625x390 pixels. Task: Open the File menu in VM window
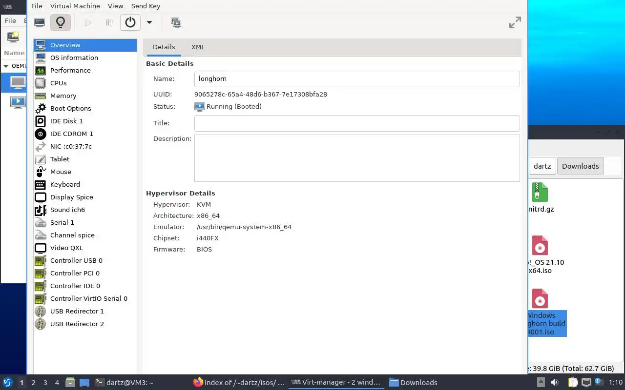tap(37, 6)
